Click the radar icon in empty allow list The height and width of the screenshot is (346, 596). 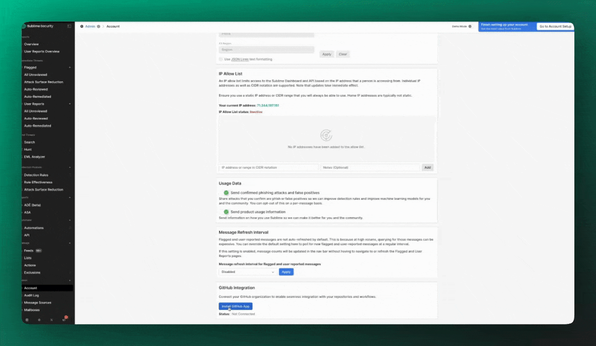(x=326, y=135)
